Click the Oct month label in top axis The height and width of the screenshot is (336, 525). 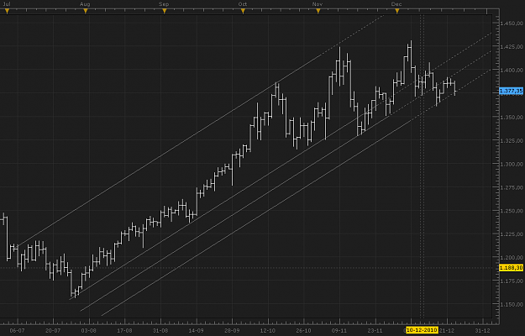243,4
